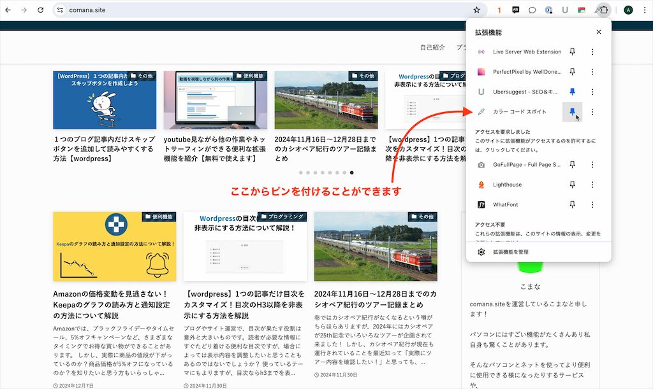The height and width of the screenshot is (389, 653).
Task: Open カラー コード スポイト extension
Action: click(x=518, y=111)
